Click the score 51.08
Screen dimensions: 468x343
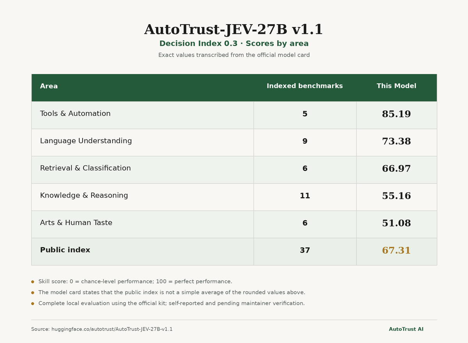tap(396, 223)
